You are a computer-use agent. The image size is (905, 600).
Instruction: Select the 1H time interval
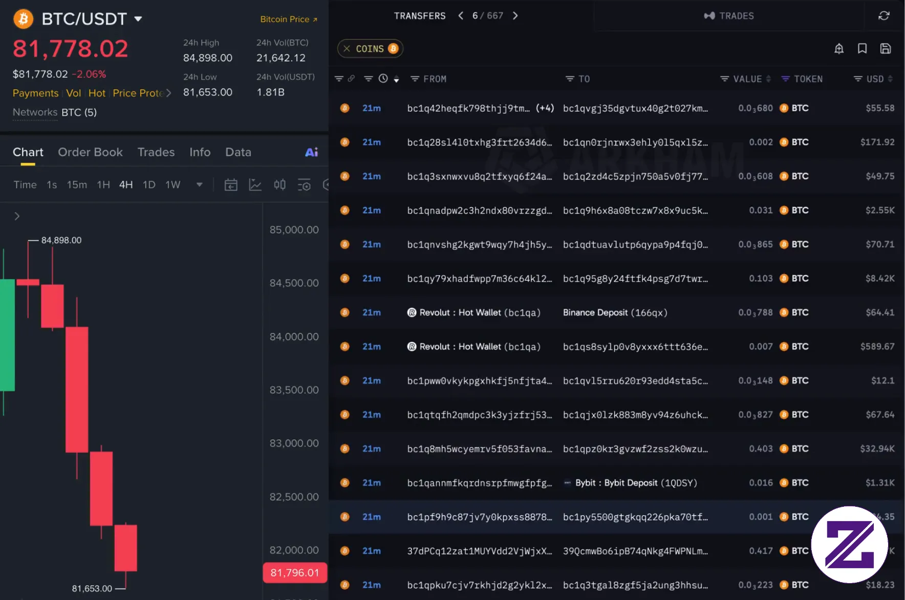[103, 185]
